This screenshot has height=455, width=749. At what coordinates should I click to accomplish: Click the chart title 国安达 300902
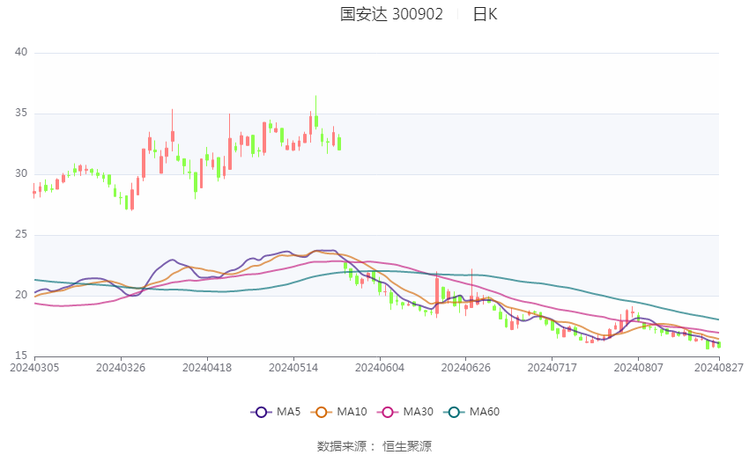pyautogui.click(x=391, y=14)
